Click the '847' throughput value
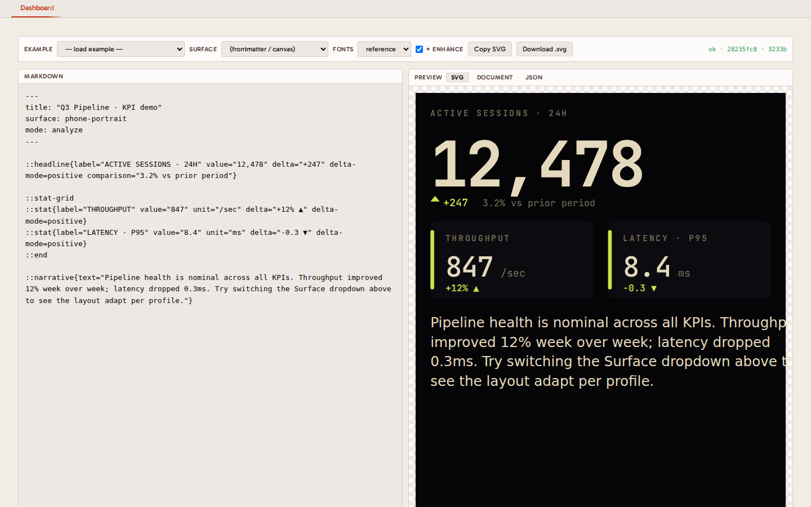Viewport: 811px width, 507px height. pos(470,267)
